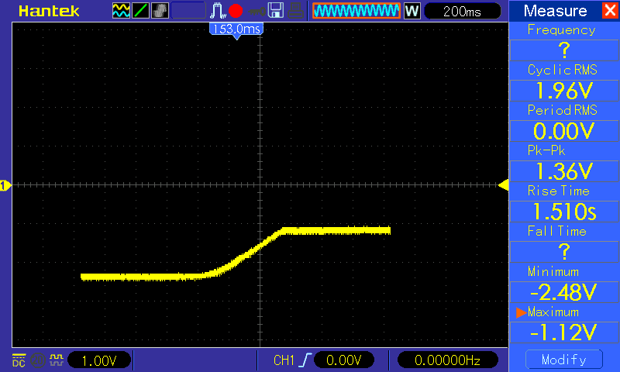This screenshot has width=620, height=372.
Task: Click the rising edge trigger slope icon
Action: 305,360
